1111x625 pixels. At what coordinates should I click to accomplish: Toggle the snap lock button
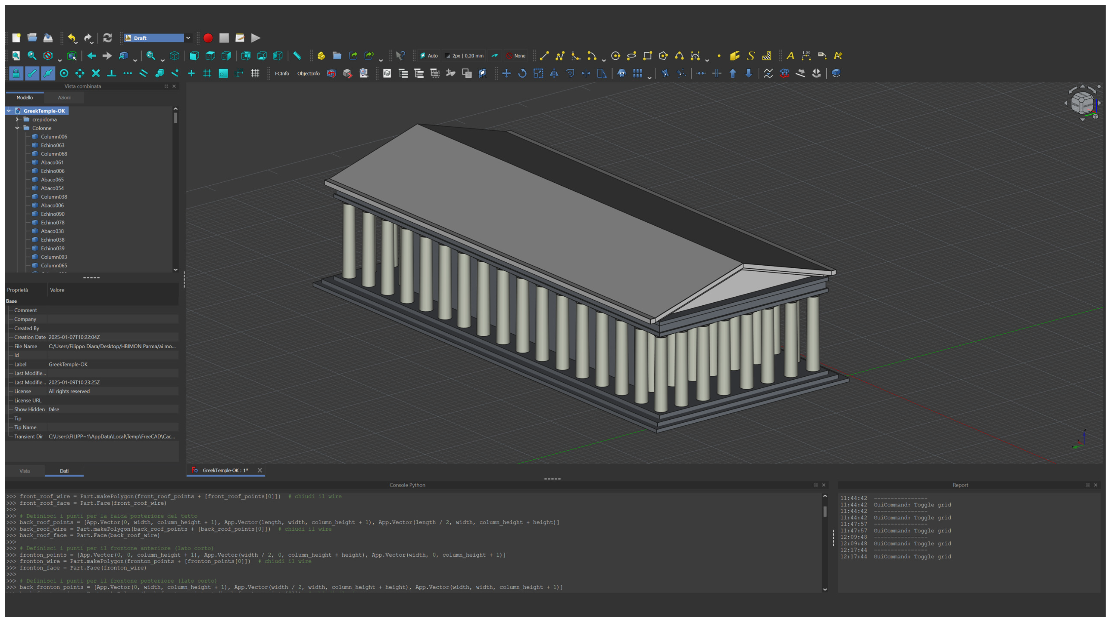coord(16,73)
